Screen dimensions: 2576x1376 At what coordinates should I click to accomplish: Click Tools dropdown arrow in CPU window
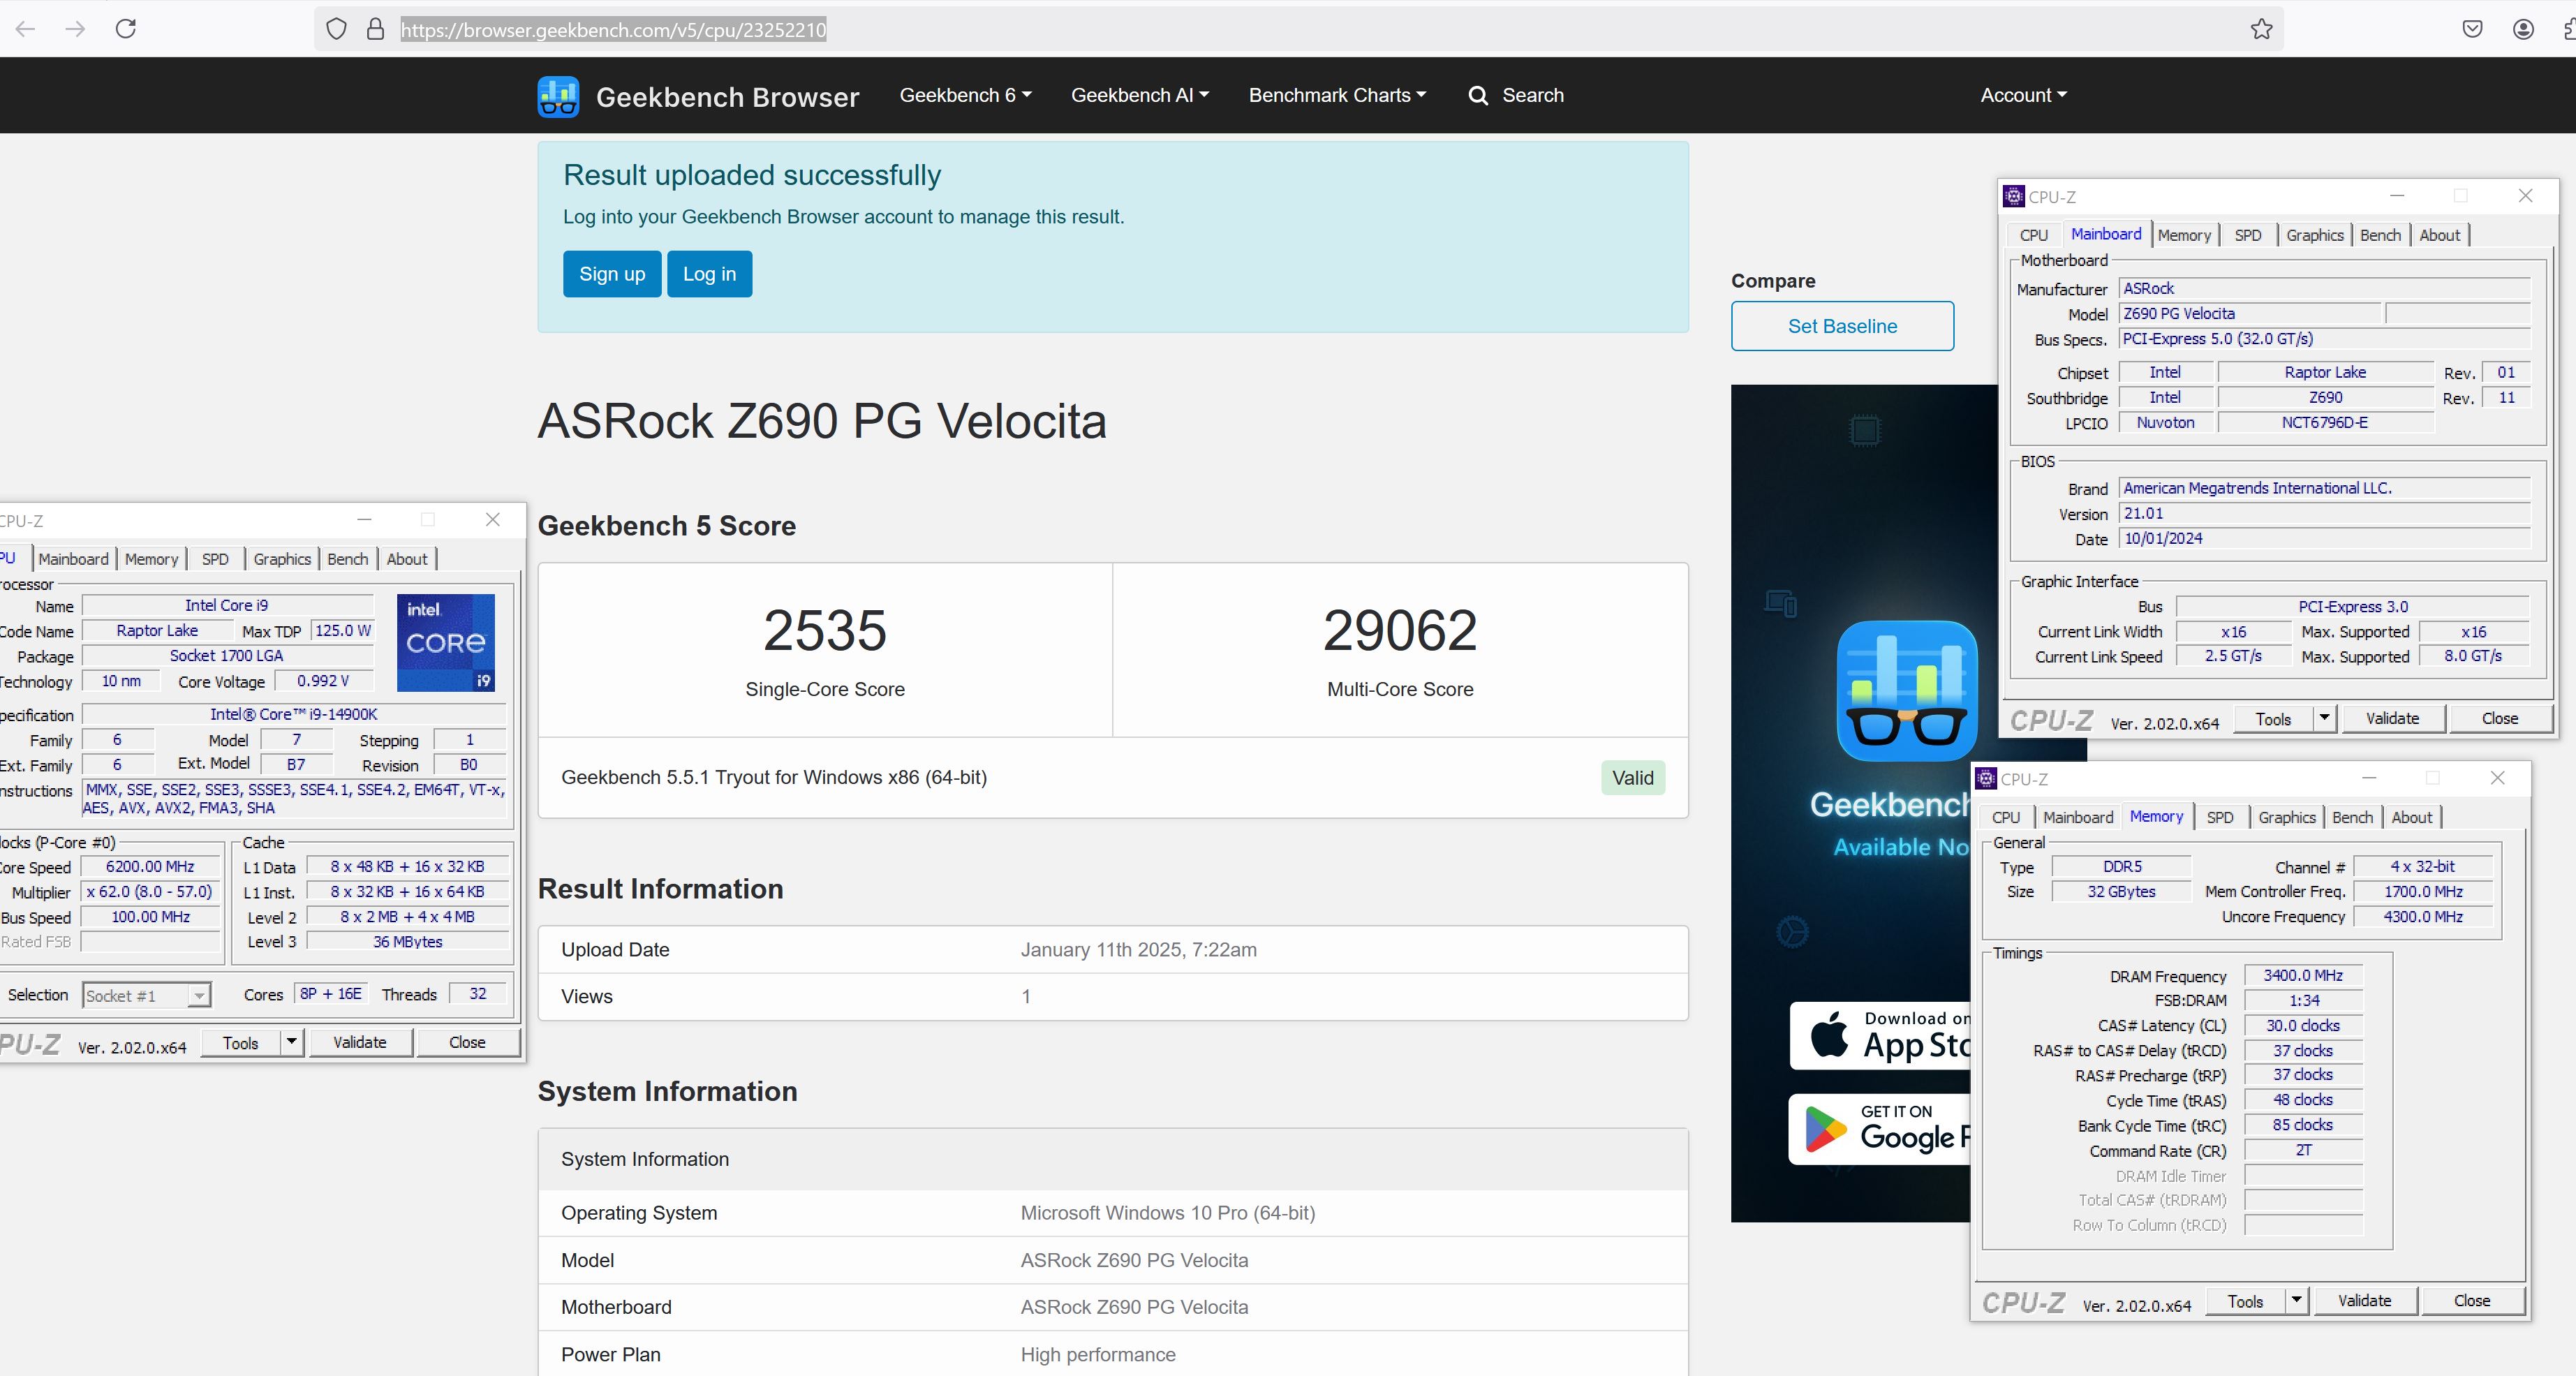click(291, 1042)
